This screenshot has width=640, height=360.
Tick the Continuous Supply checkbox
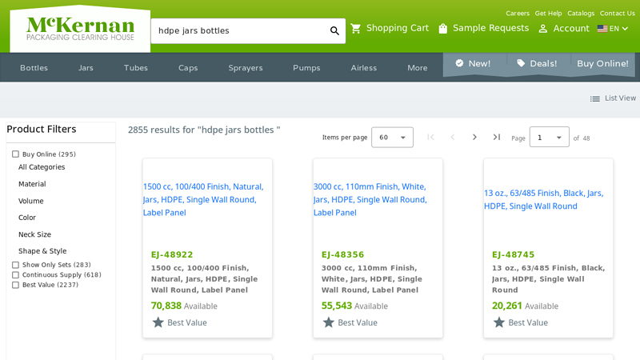(x=15, y=275)
